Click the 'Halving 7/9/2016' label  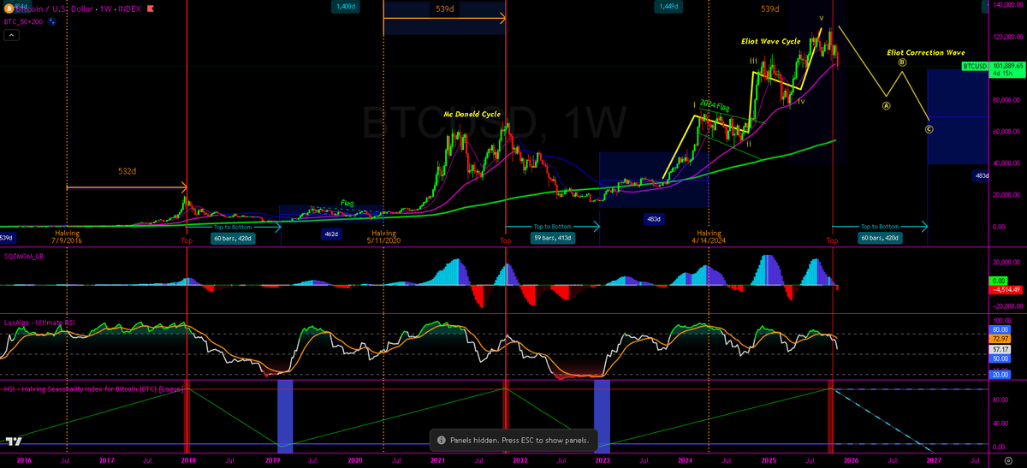pos(68,237)
